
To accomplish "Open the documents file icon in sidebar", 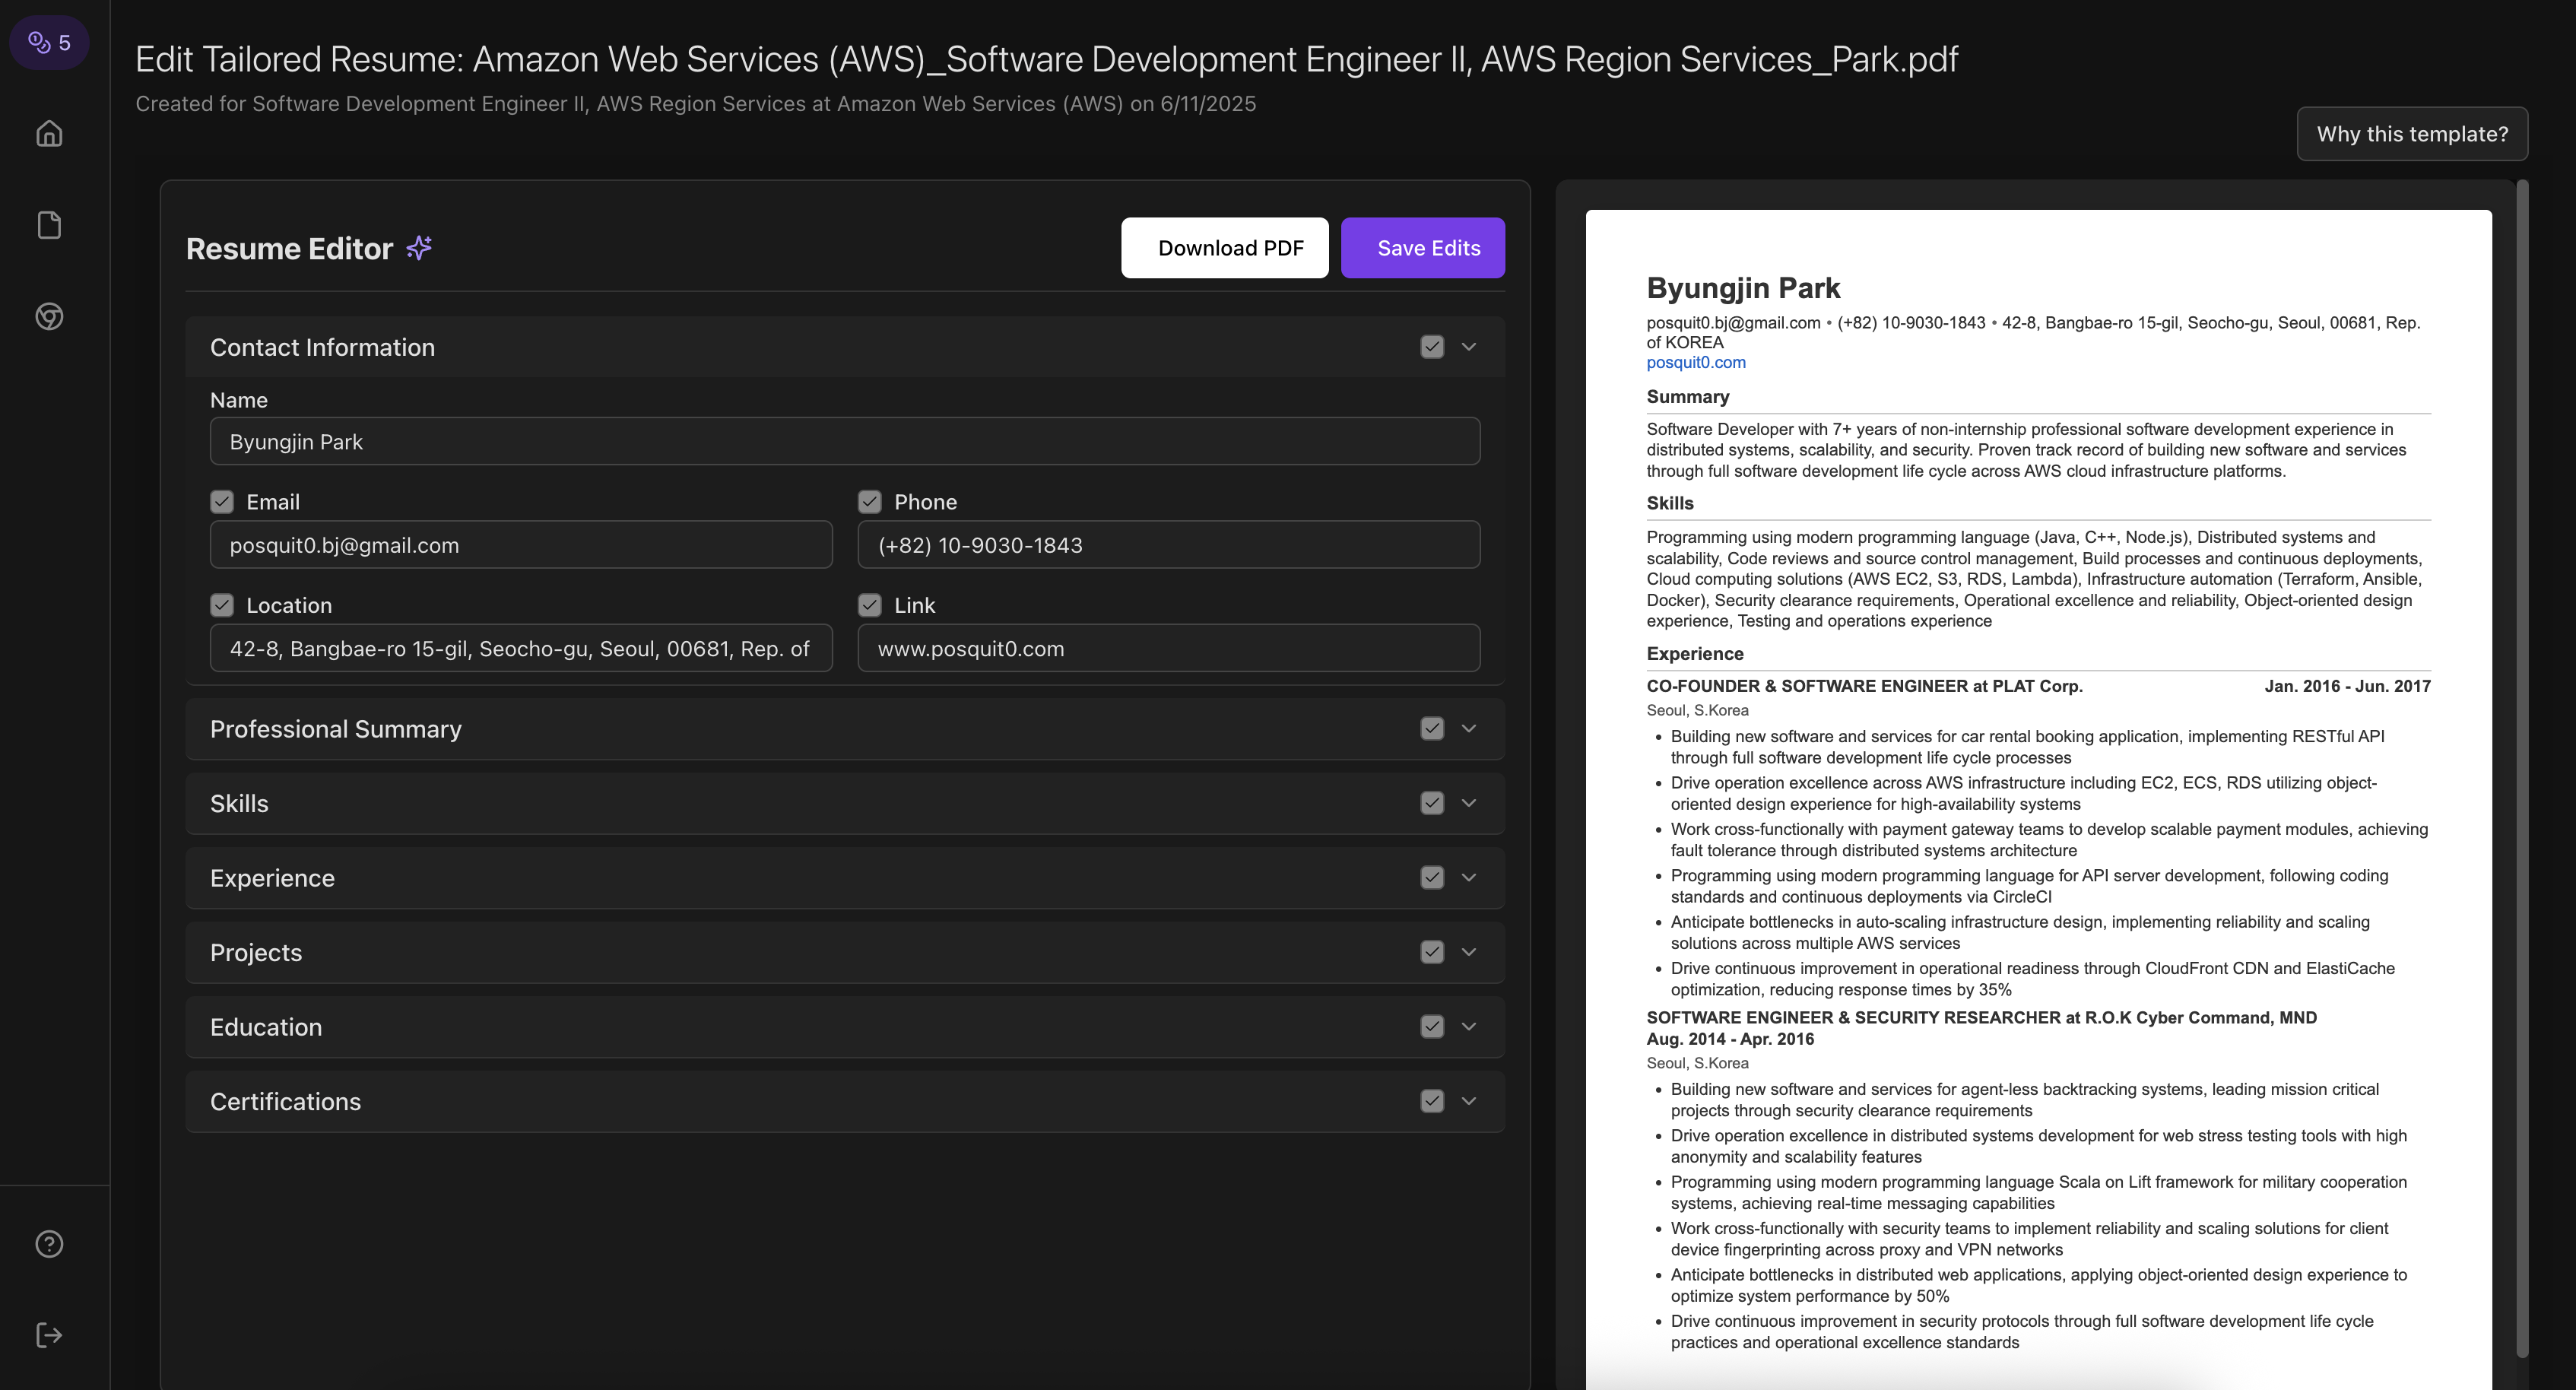I will 49,225.
